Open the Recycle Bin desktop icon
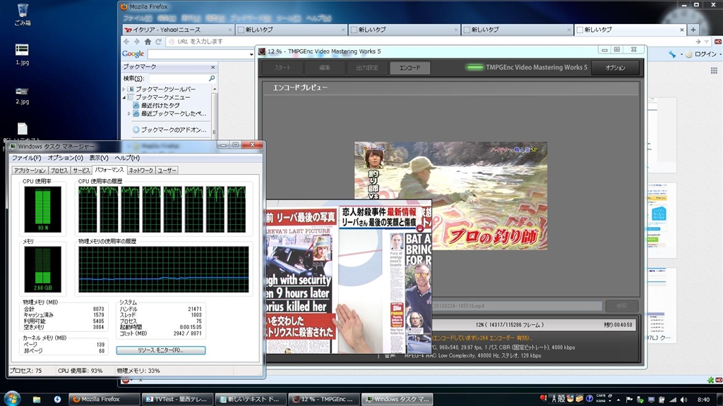The height and width of the screenshot is (406, 723). (22, 11)
